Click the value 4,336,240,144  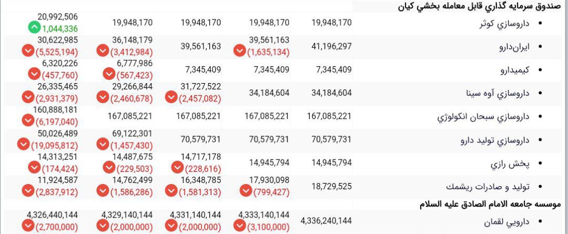327,221
